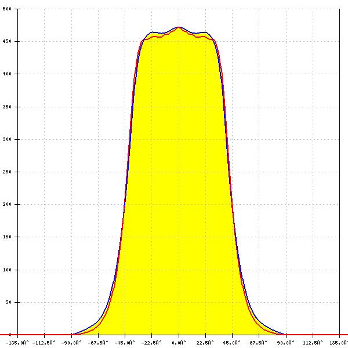Click the 100 label on the y-axis

[7, 270]
